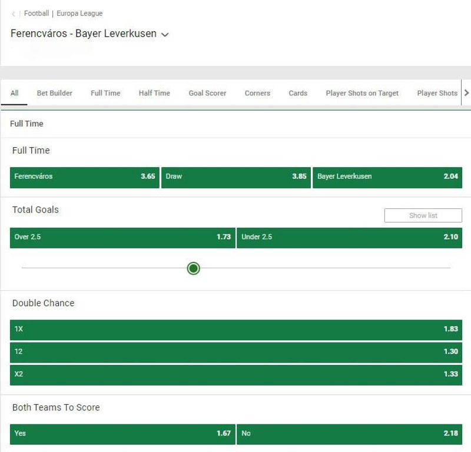Choose Both Teams To Score Yes
Viewport: 471px width, 452px height.
122,434
